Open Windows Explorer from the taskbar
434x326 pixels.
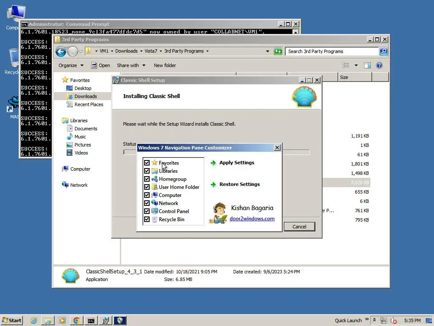click(48, 321)
